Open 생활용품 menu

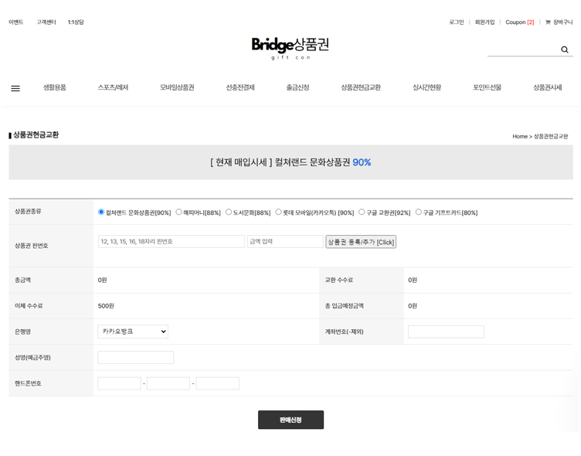pyautogui.click(x=54, y=87)
